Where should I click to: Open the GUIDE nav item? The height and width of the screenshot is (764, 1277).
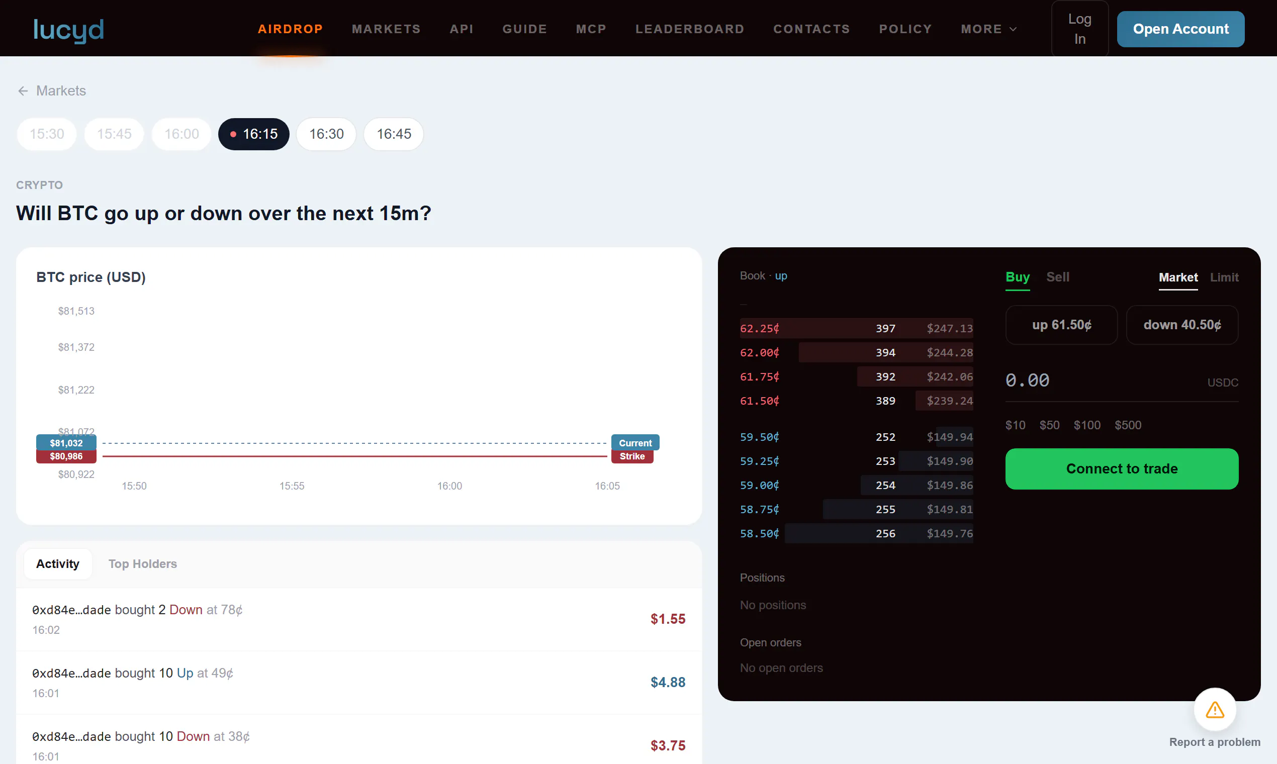[x=525, y=29]
